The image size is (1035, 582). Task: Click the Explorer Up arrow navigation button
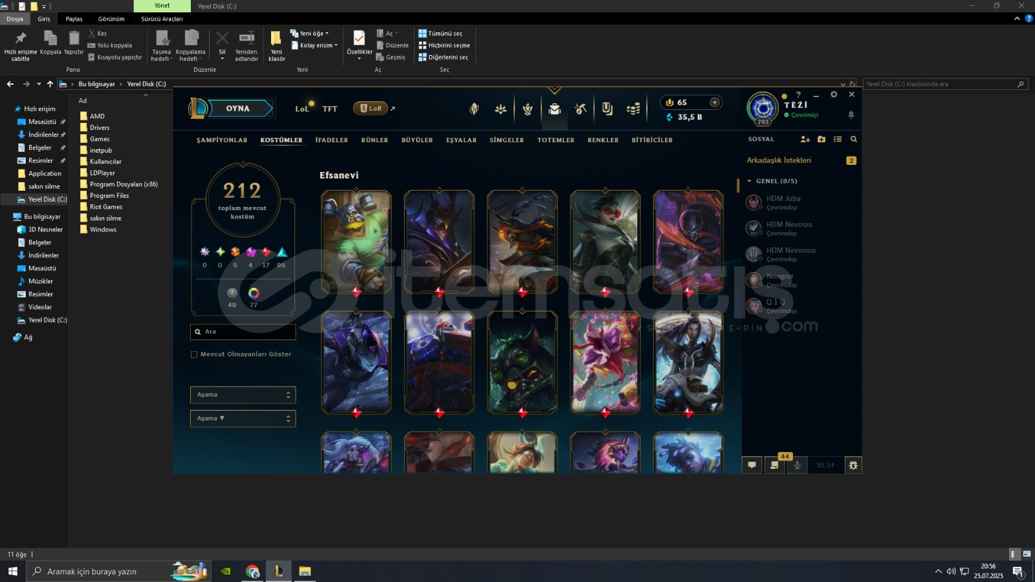coord(50,84)
